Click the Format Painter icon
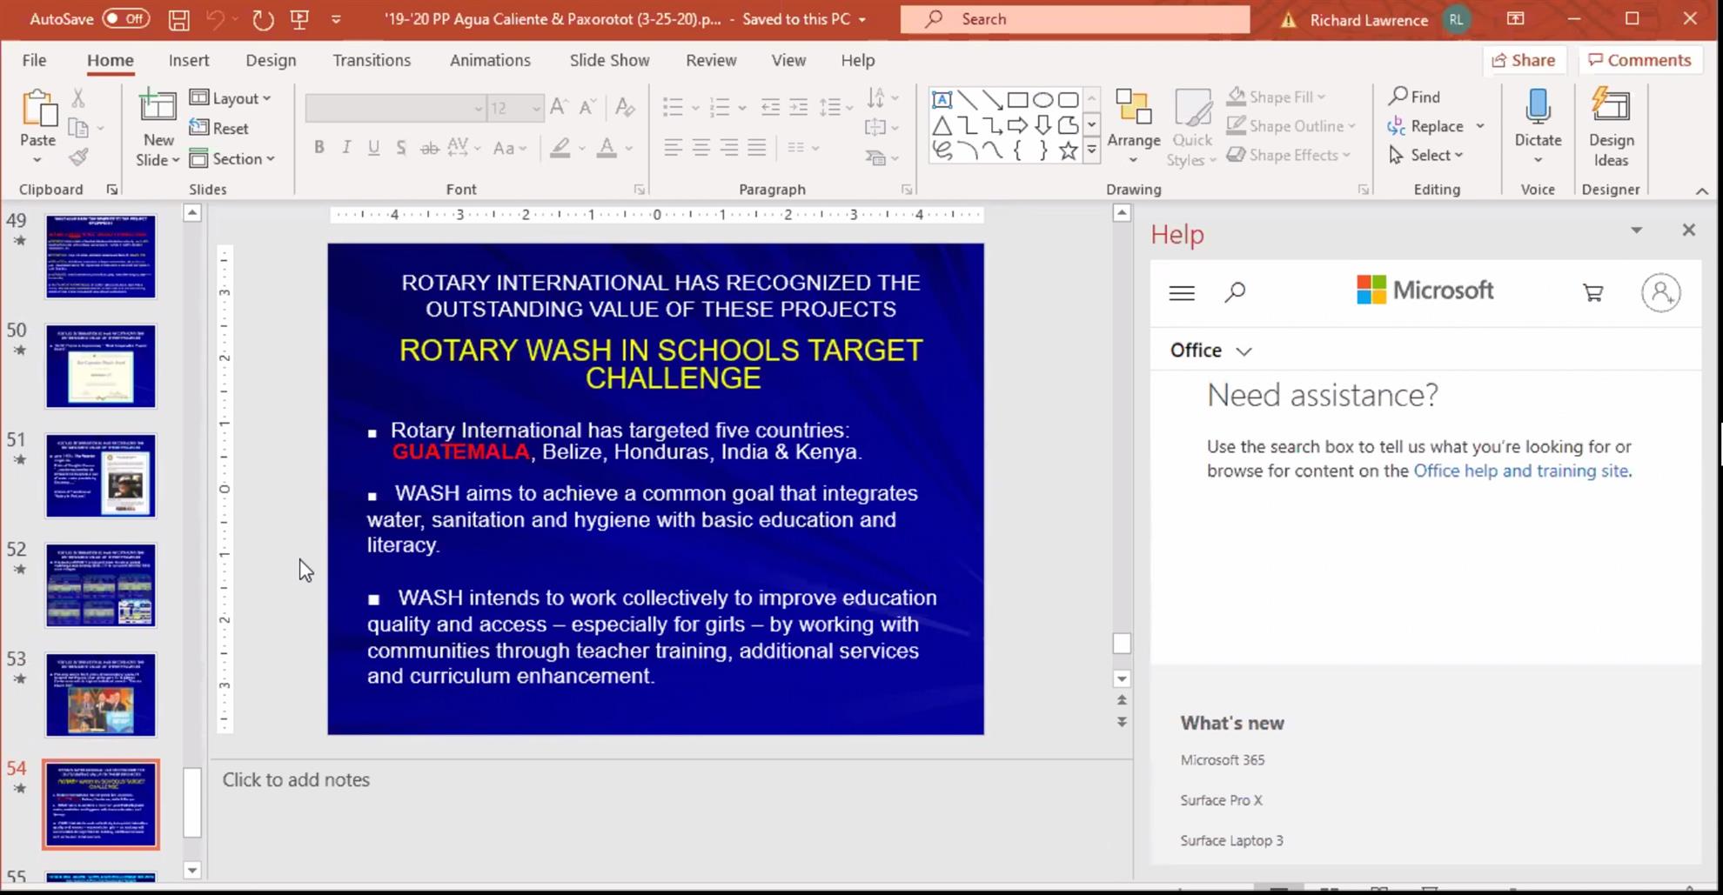 (x=78, y=157)
